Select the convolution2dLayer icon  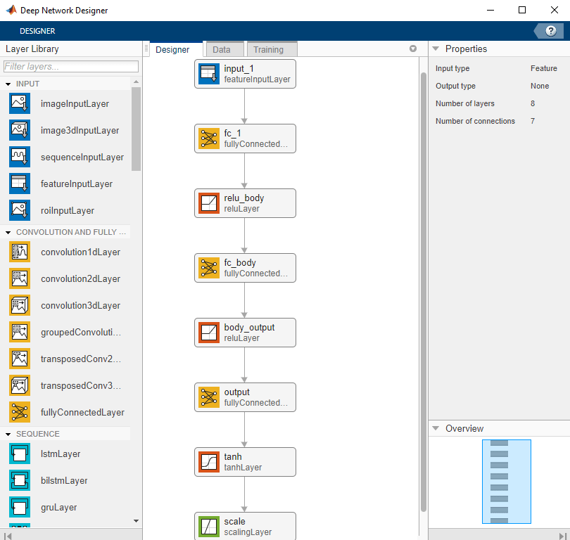coord(20,278)
